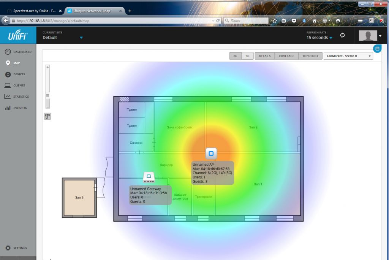389x260 pixels.
Task: Switch to the Speedtest.net browser tab
Action: pyautogui.click(x=34, y=11)
